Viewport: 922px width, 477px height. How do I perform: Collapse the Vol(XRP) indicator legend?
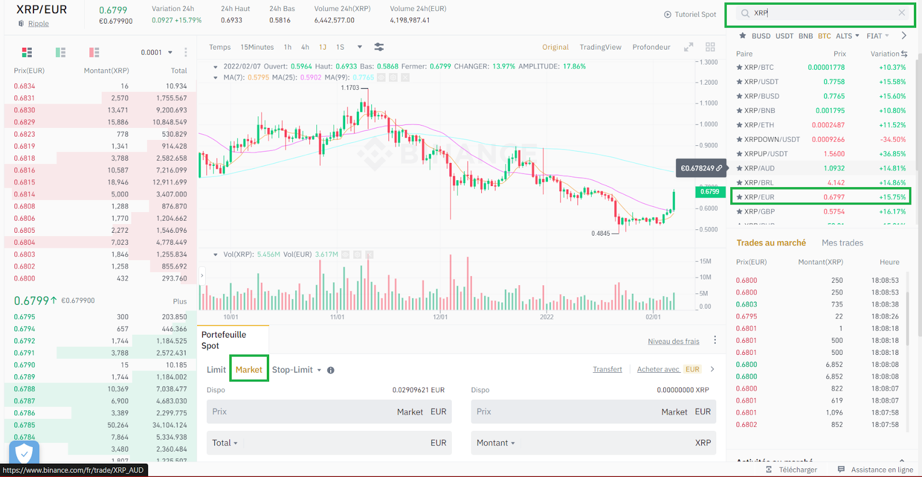click(x=216, y=254)
